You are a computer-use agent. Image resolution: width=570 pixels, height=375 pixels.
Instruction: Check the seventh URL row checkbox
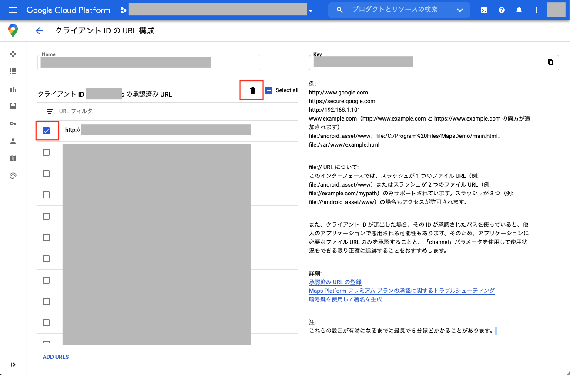click(46, 259)
